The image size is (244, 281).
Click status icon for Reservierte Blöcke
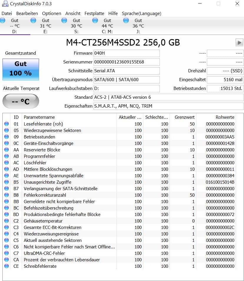[x=6, y=150]
